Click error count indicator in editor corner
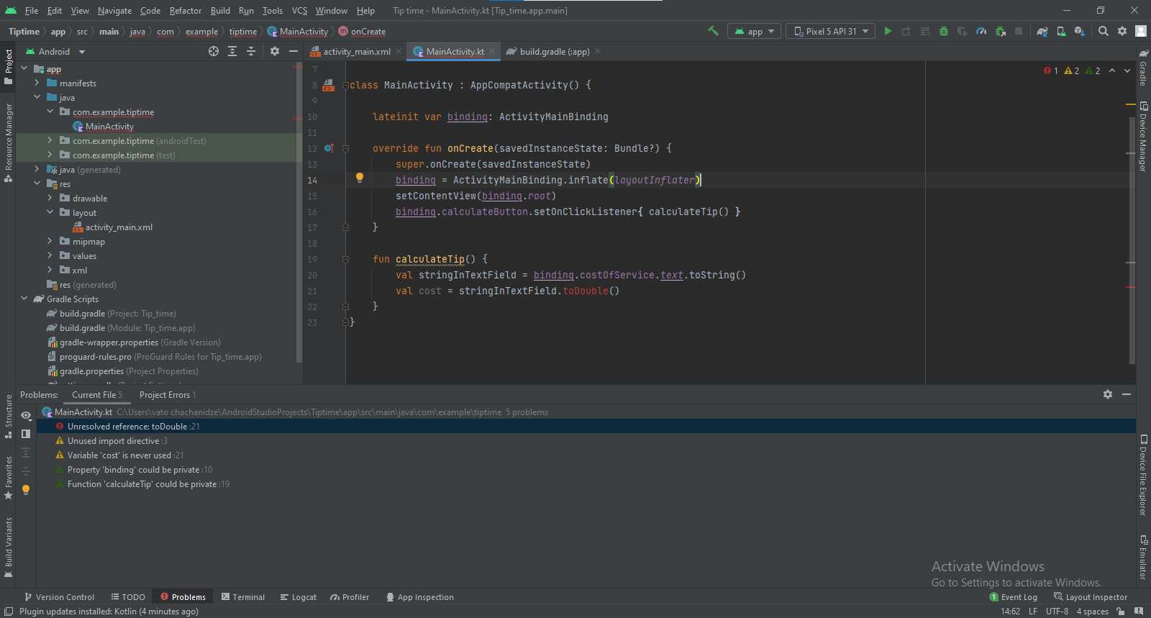This screenshot has width=1151, height=618. (x=1051, y=71)
